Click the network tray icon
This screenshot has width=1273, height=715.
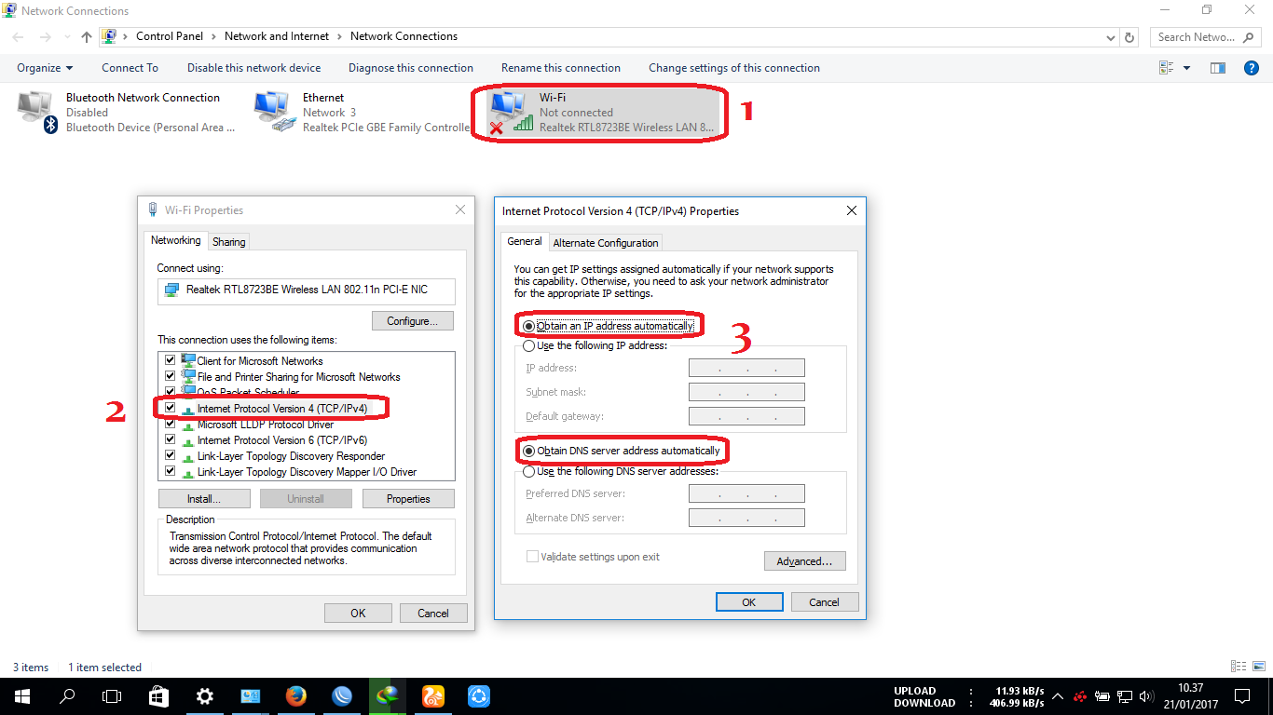click(x=1124, y=696)
